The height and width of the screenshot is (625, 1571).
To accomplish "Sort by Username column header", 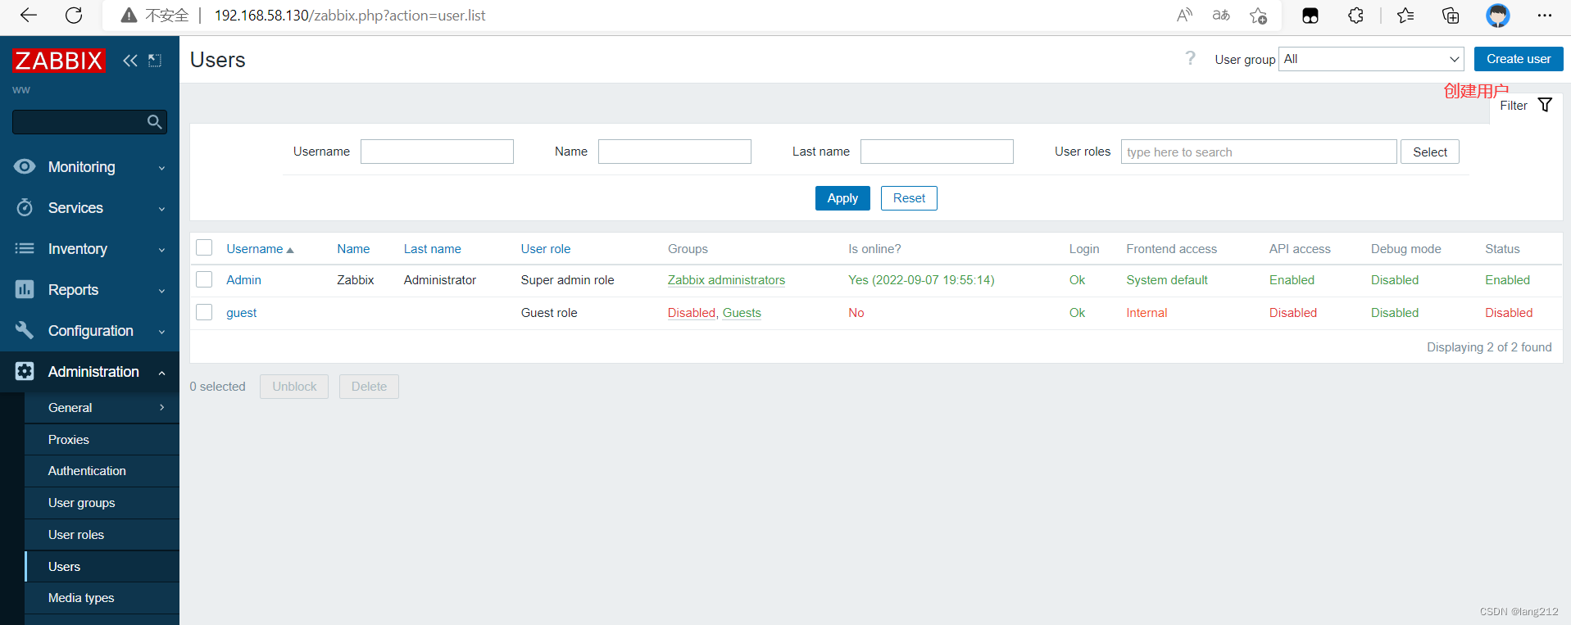I will [x=260, y=249].
